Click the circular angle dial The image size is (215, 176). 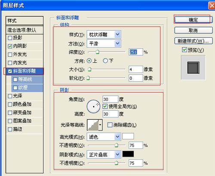[x=93, y=106]
